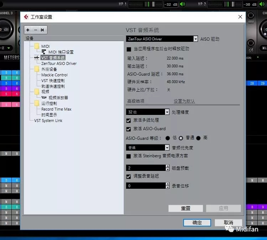Mute HP 1 with the green speaker icon

click(x=183, y=4)
